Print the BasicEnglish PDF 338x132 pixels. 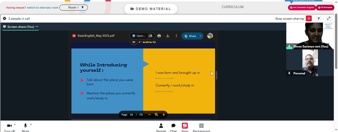pyautogui.click(x=159, y=36)
